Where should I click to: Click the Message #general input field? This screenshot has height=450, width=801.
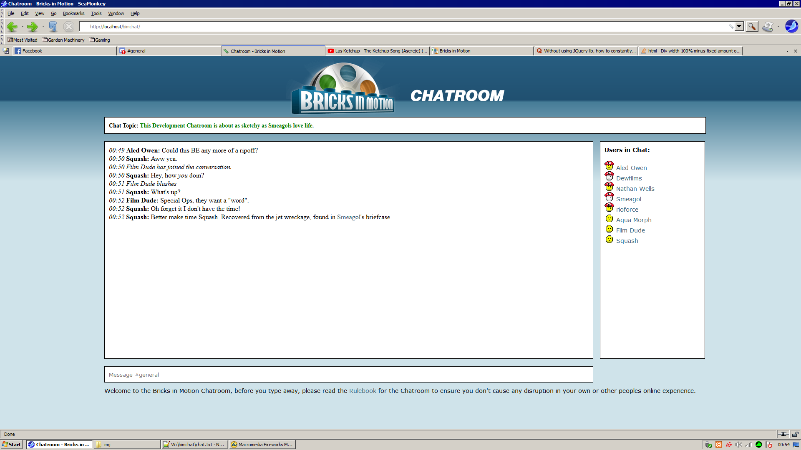pyautogui.click(x=348, y=375)
